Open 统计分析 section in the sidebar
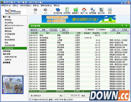 point(7,54)
